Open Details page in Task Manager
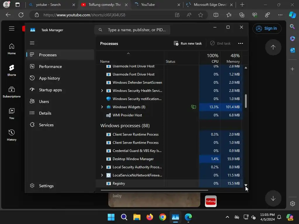Viewport: 299px width, 224px height. point(60,113)
